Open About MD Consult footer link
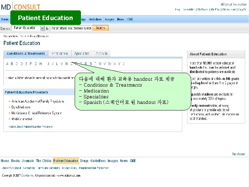This screenshot has width=249, height=187. [x=11, y=168]
